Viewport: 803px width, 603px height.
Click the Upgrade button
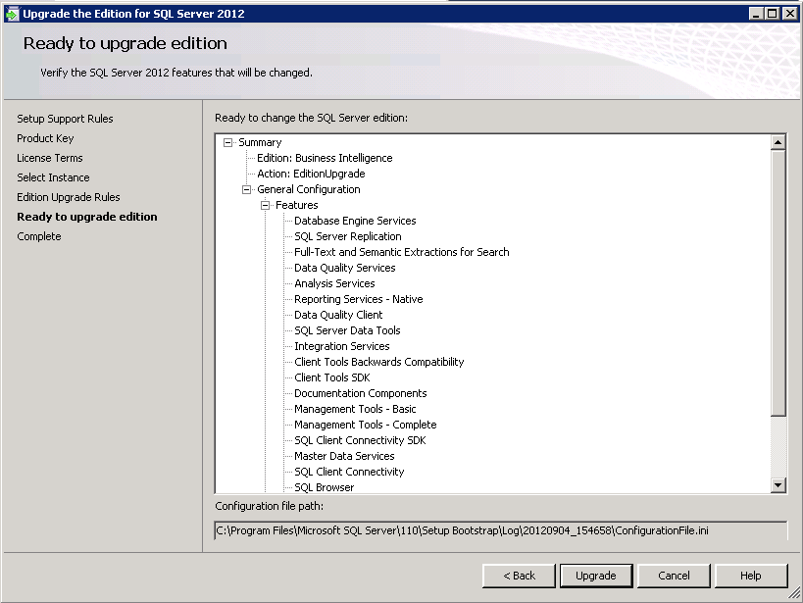(596, 576)
